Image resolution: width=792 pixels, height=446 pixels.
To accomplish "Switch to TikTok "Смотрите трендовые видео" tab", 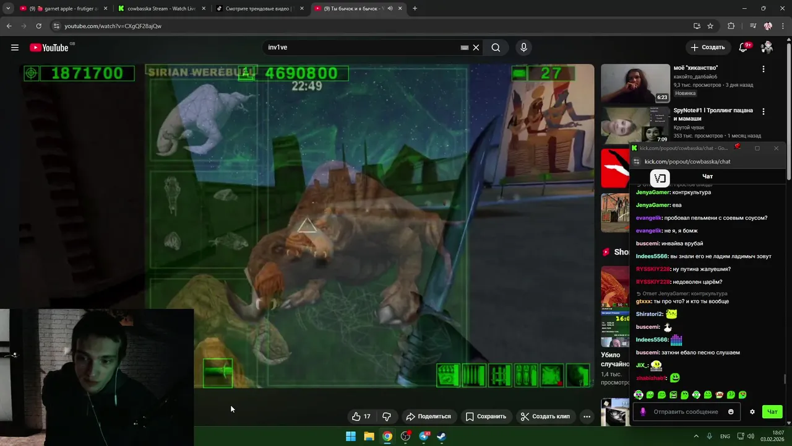I will [259, 9].
